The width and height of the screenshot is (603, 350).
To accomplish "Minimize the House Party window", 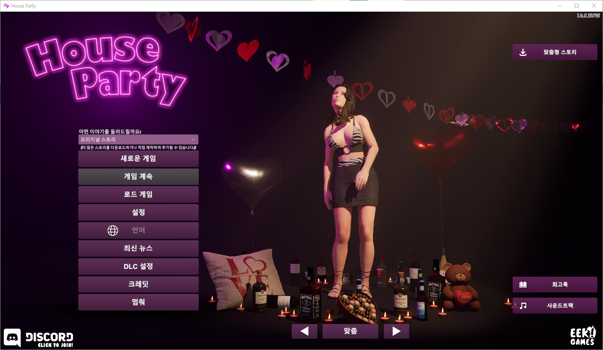I will (559, 6).
